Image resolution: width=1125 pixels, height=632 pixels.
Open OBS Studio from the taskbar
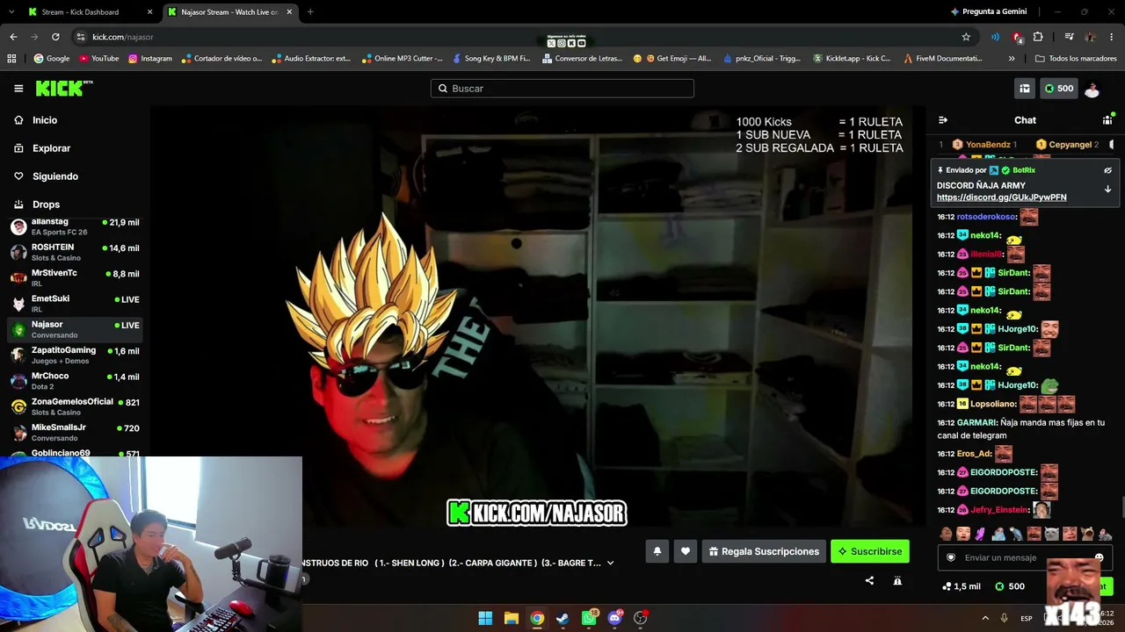click(641, 618)
